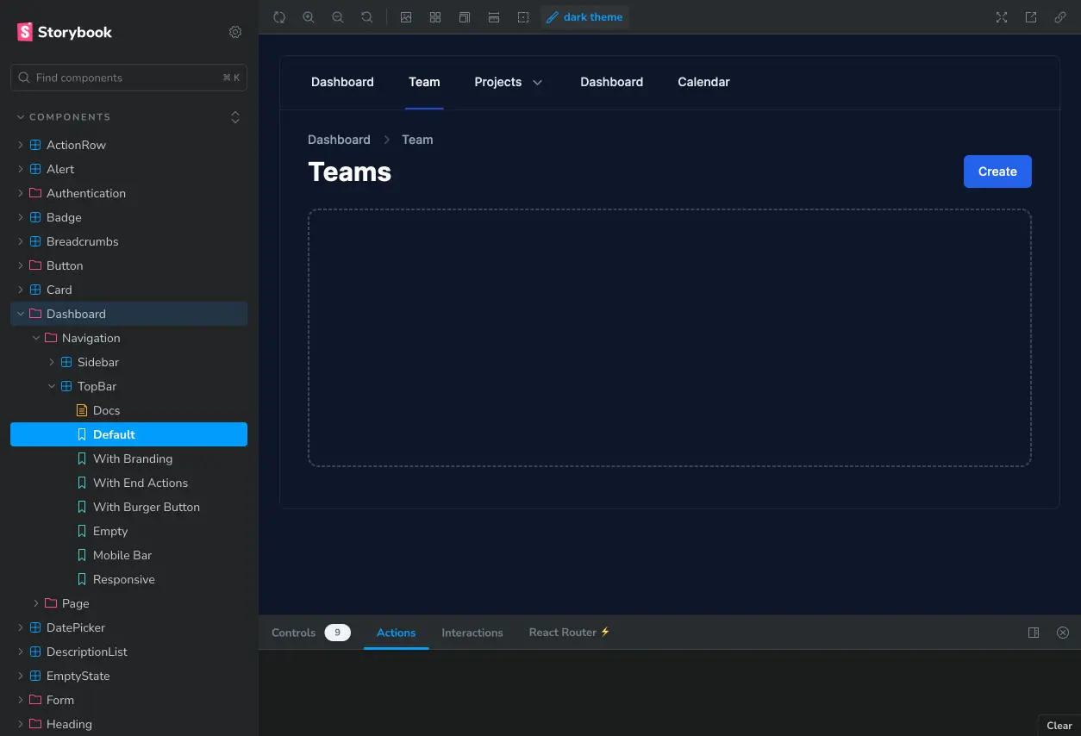Screen dimensions: 1081x736
Task: Zoom in on the story canvas
Action: (309, 16)
